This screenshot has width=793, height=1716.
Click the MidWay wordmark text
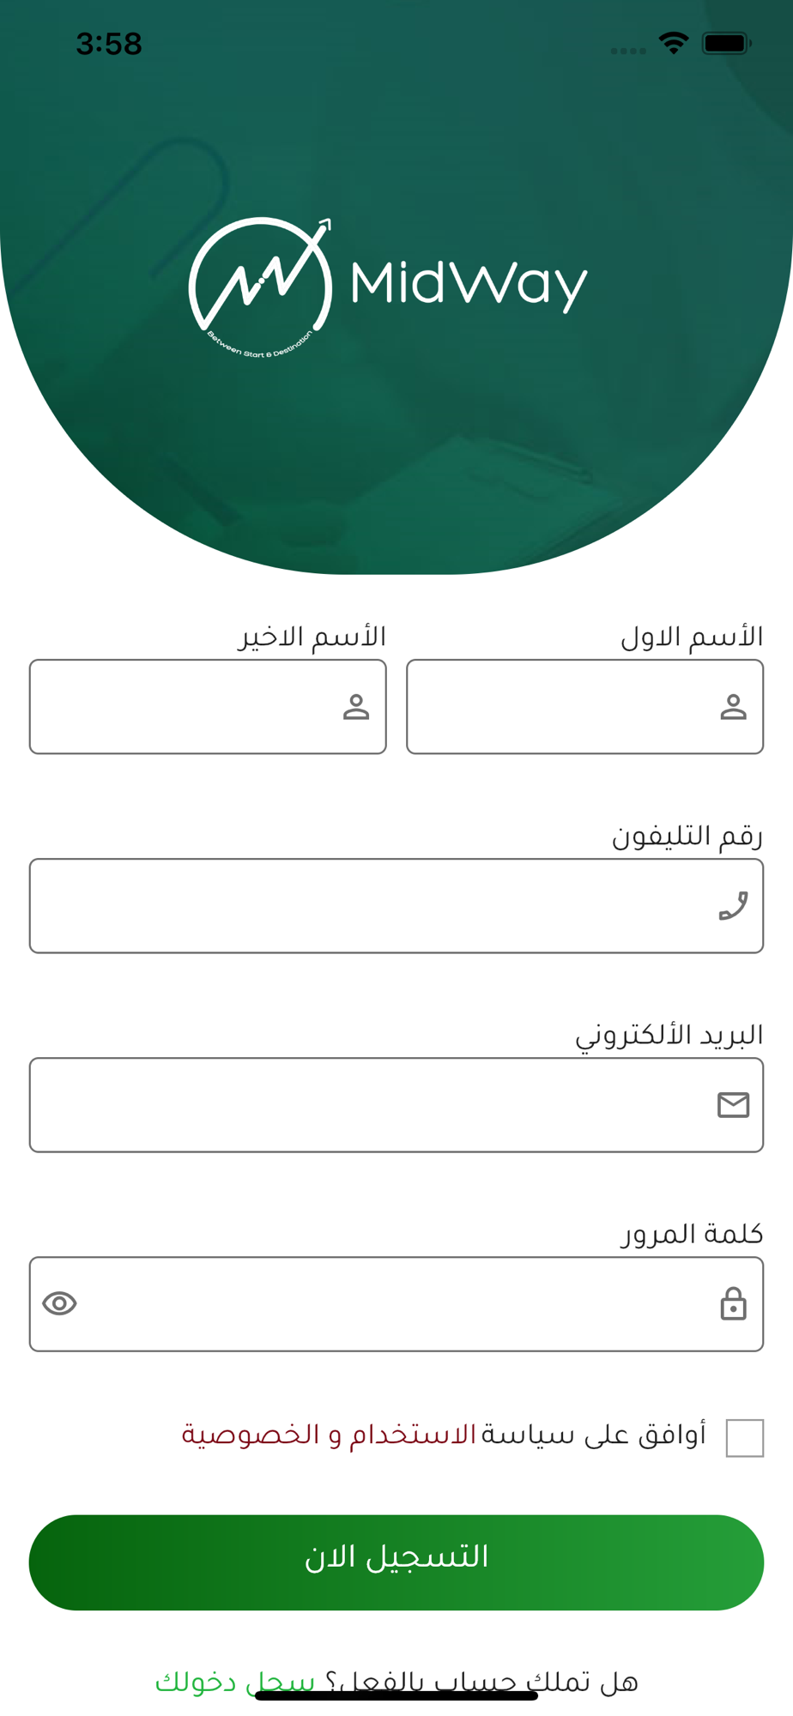point(469,285)
